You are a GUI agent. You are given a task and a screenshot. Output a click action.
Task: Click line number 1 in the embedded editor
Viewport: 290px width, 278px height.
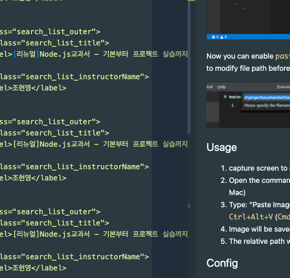(x=232, y=105)
